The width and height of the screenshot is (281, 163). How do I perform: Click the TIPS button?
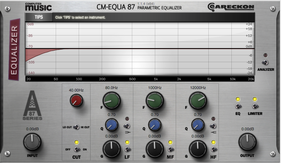click(x=39, y=17)
